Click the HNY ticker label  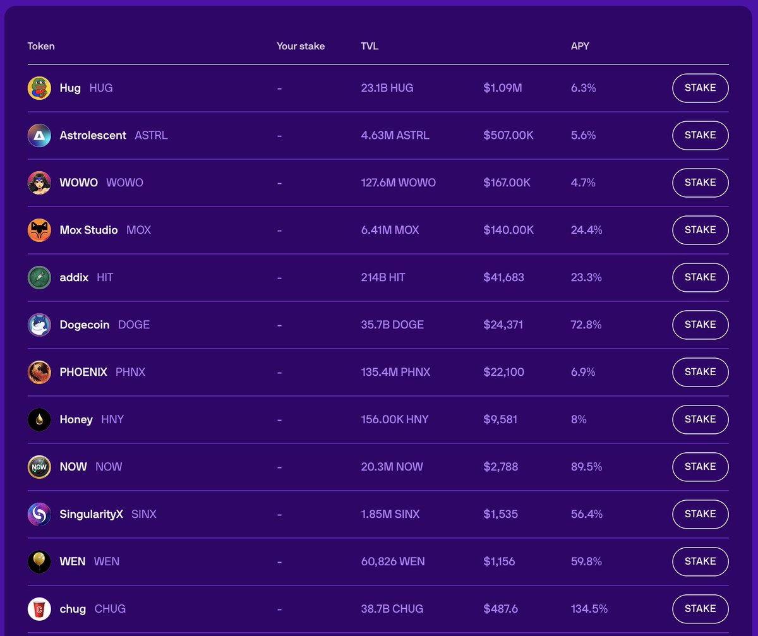tap(112, 419)
